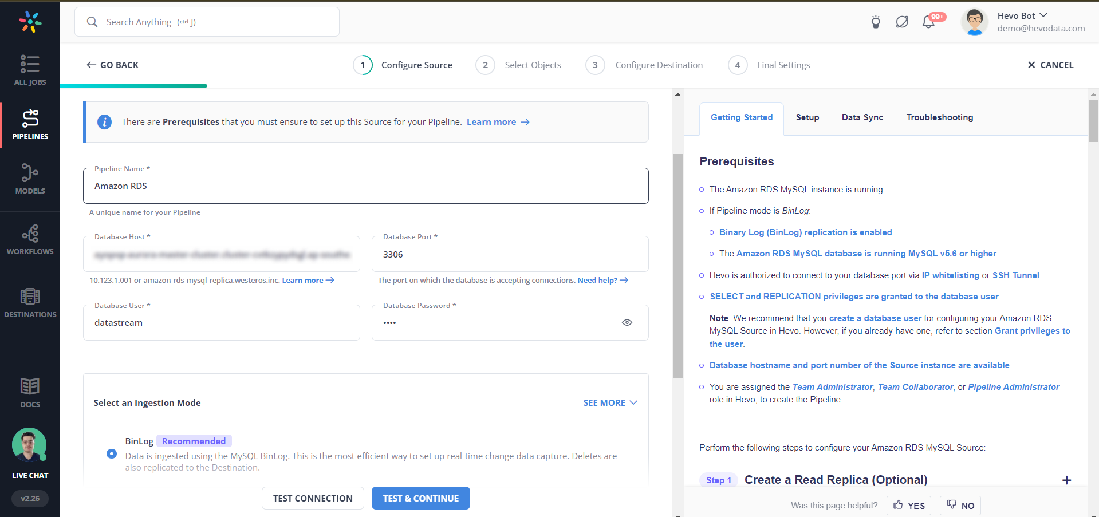Show database password with eye icon
The width and height of the screenshot is (1099, 517).
tap(627, 322)
